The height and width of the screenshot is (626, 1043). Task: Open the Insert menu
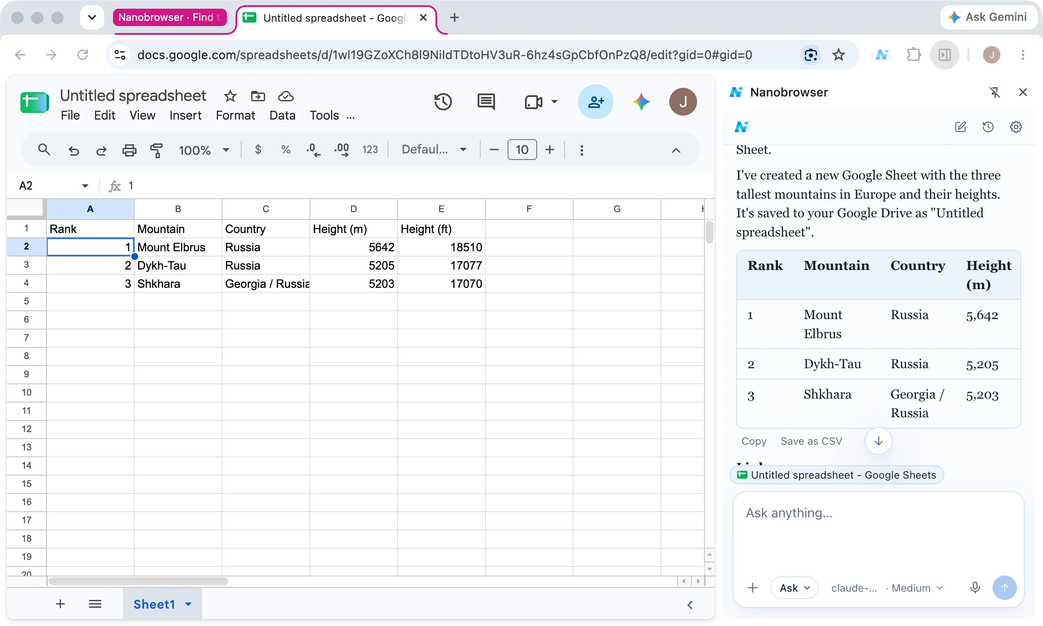point(185,115)
